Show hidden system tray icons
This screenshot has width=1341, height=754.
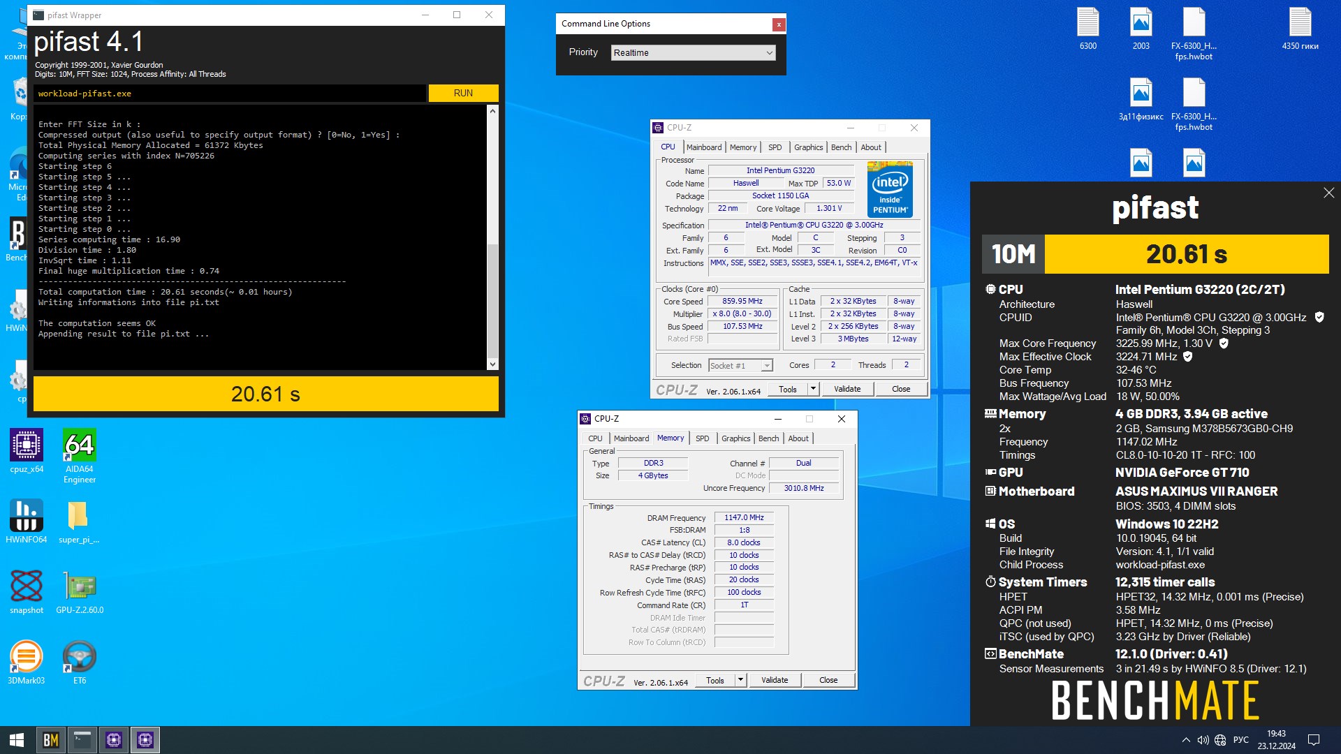(x=1186, y=740)
